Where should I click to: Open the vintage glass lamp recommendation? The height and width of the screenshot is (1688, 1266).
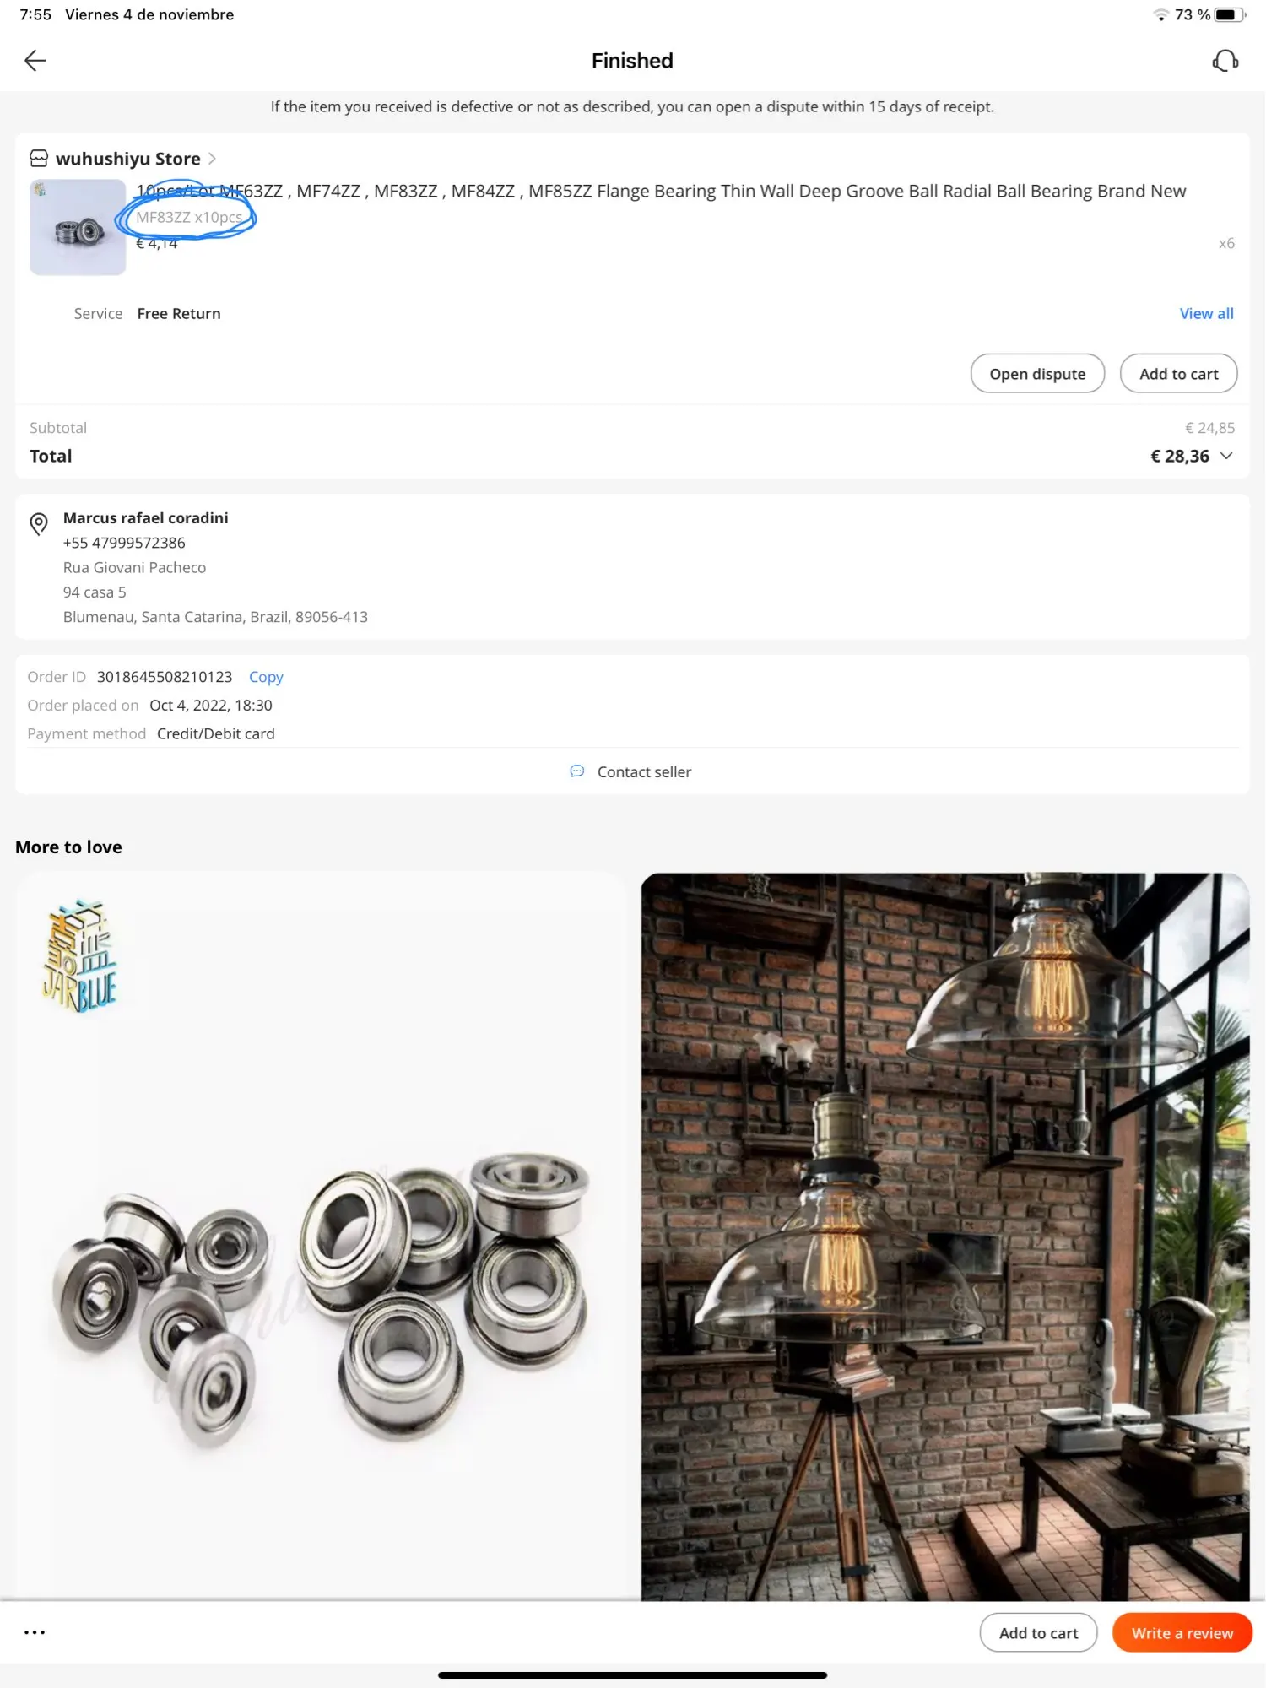point(944,1236)
